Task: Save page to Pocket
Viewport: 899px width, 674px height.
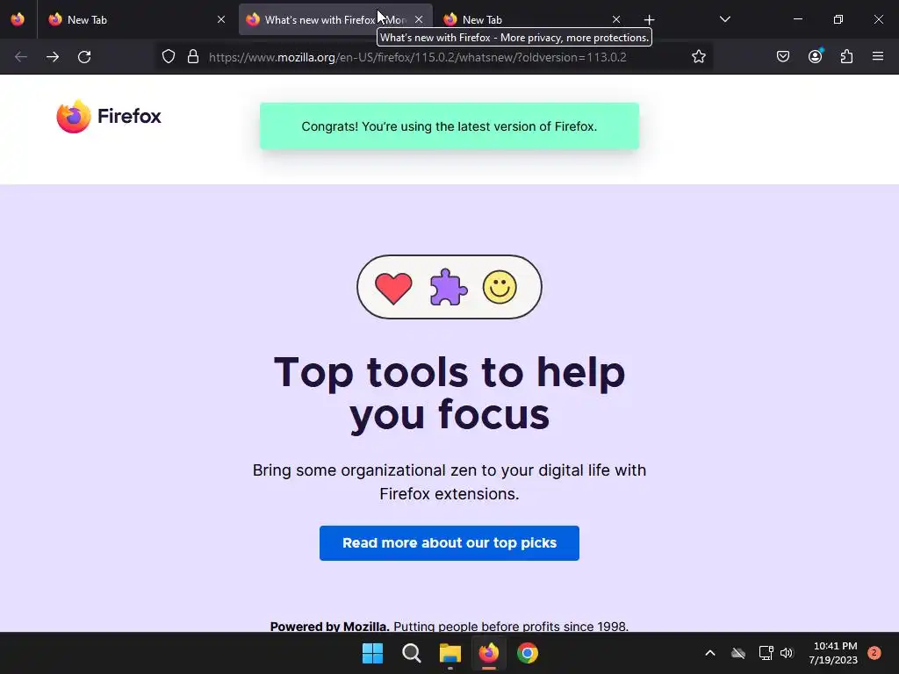Action: [783, 56]
